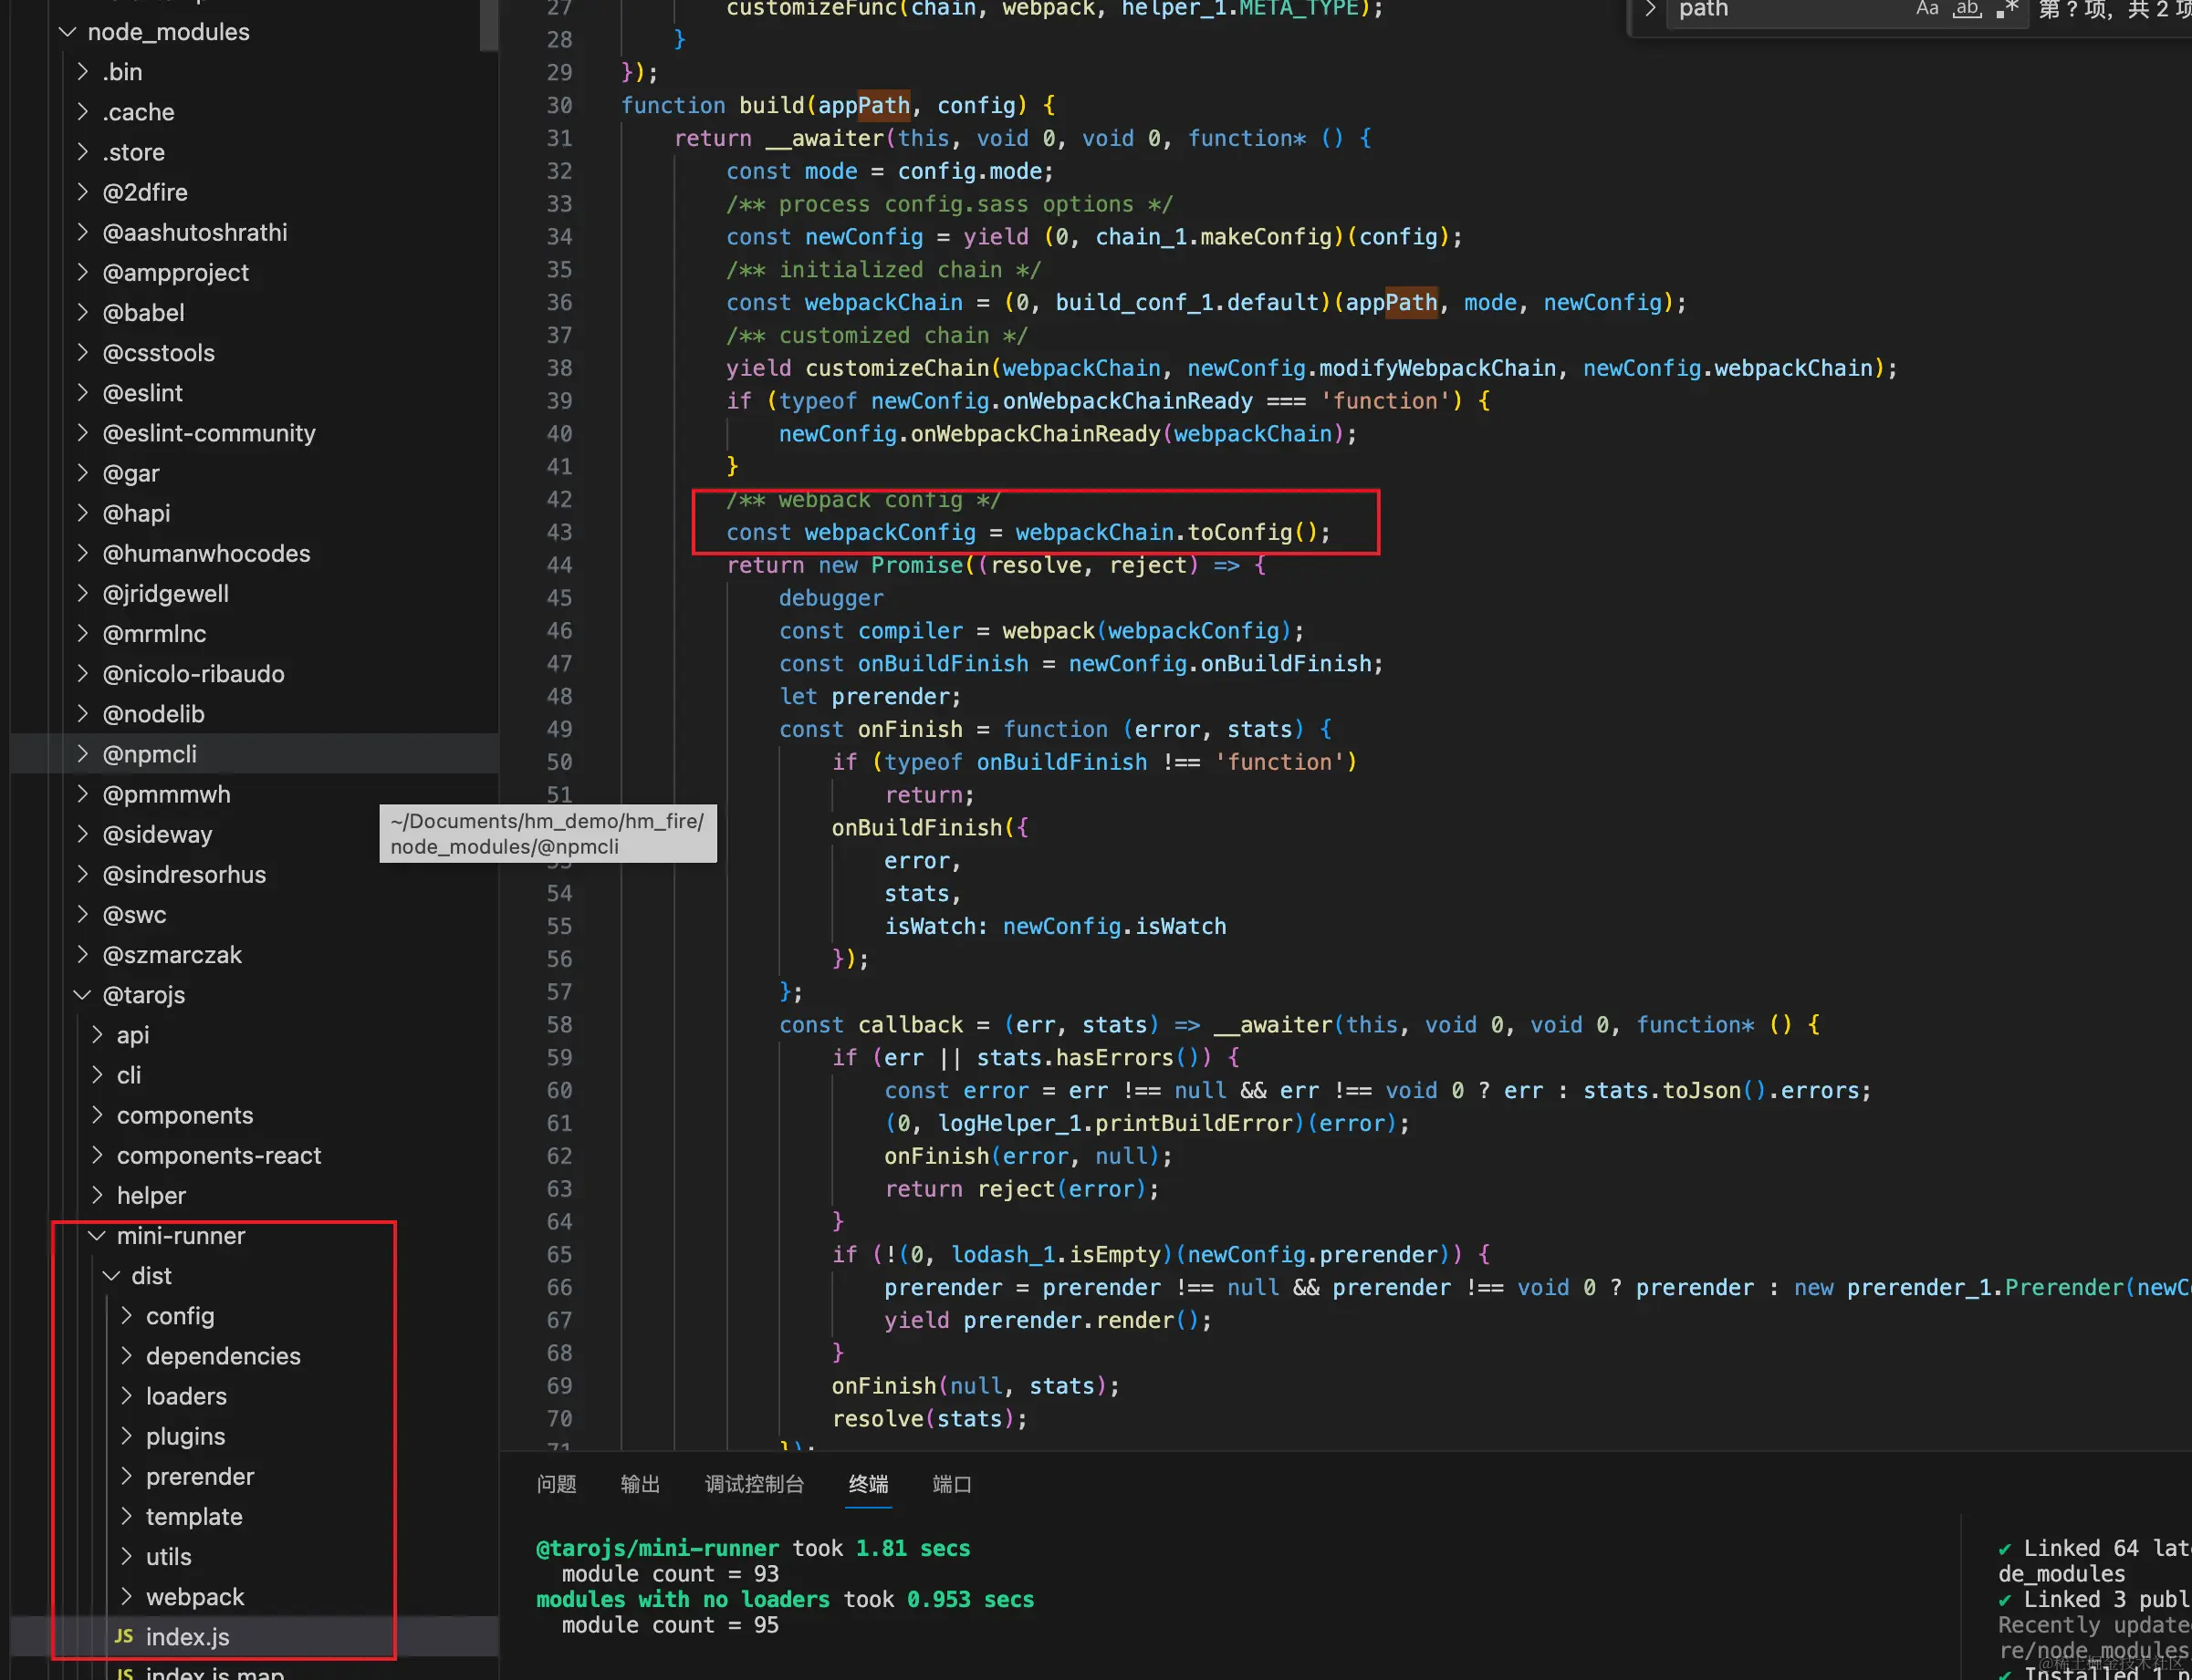This screenshot has width=2192, height=1680.
Task: Collapse the dist folder chevron
Action: coord(112,1276)
